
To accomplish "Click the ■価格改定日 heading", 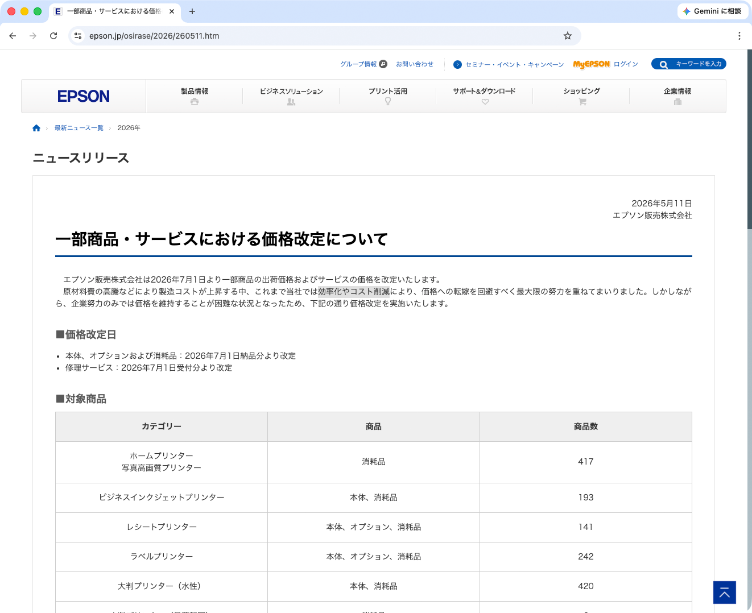I will (x=86, y=334).
